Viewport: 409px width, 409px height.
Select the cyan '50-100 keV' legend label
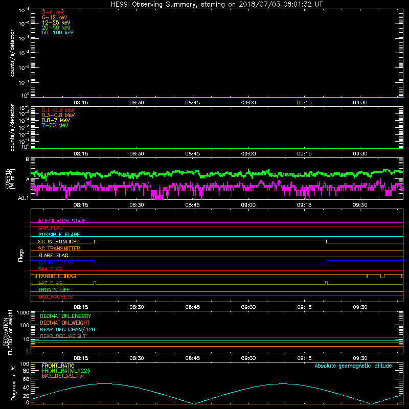(58, 33)
